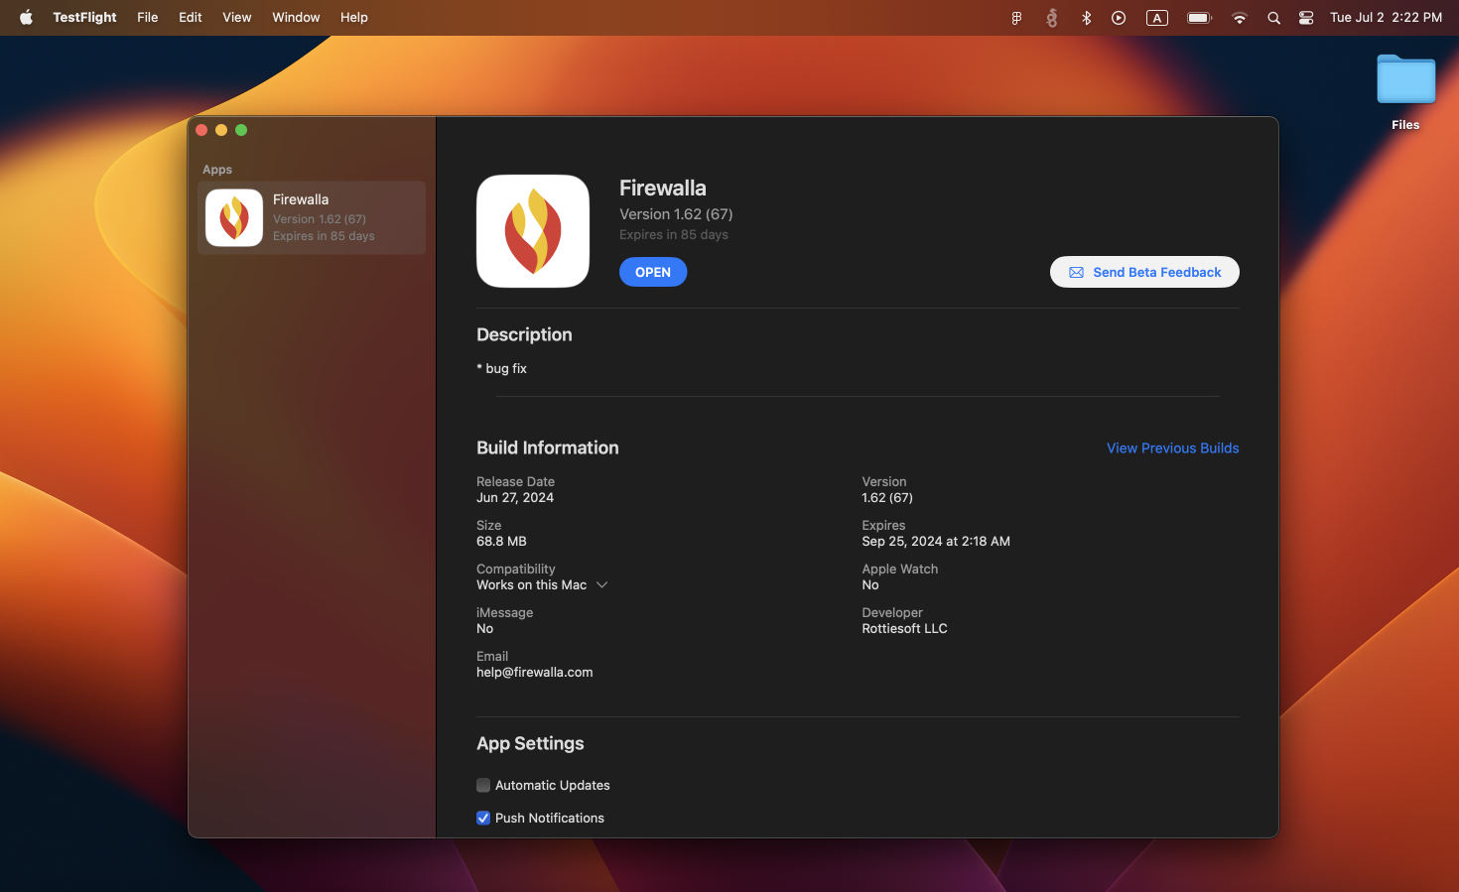Open the Files folder on desktop
Screen dimensions: 1459x892
[1405, 91]
